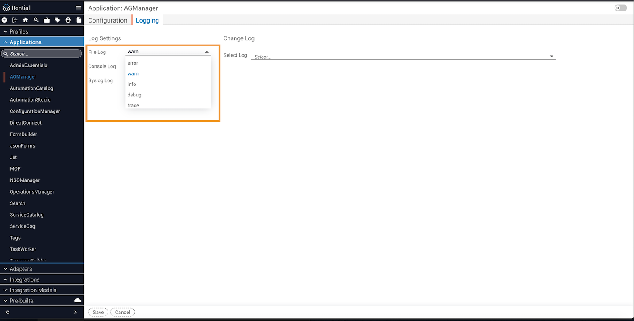Open AutomationCatalog application
The width and height of the screenshot is (634, 321).
click(31, 88)
